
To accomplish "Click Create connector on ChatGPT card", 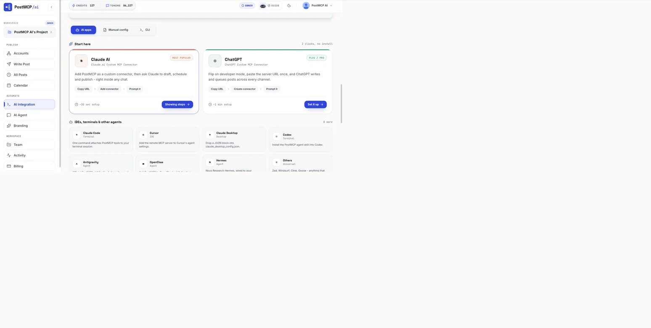I will (x=244, y=89).
